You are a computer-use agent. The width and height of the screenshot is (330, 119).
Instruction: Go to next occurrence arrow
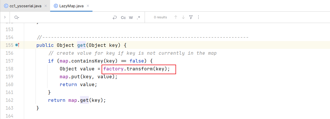point(183,17)
